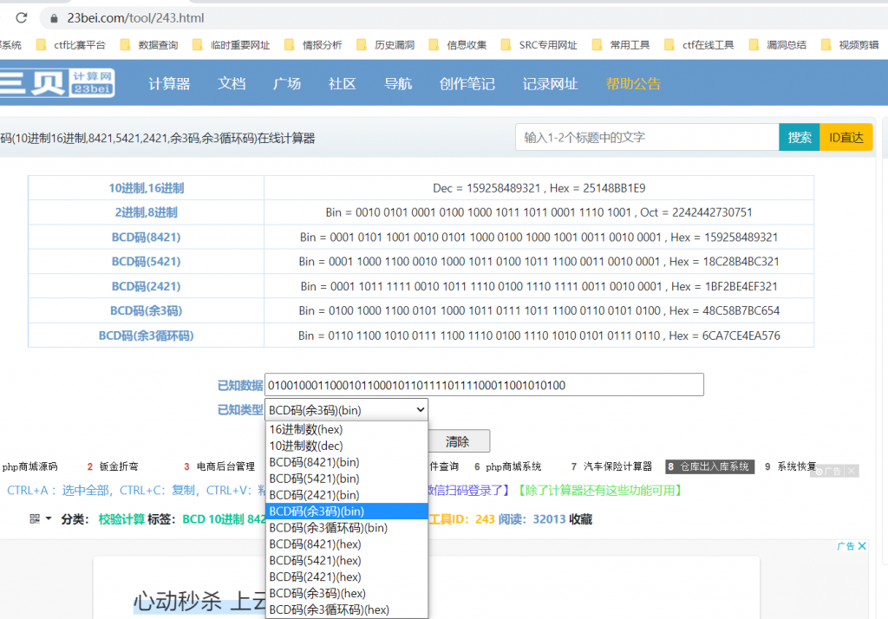
Task: Select BCD码(2421)(bin) option
Action: (x=347, y=495)
